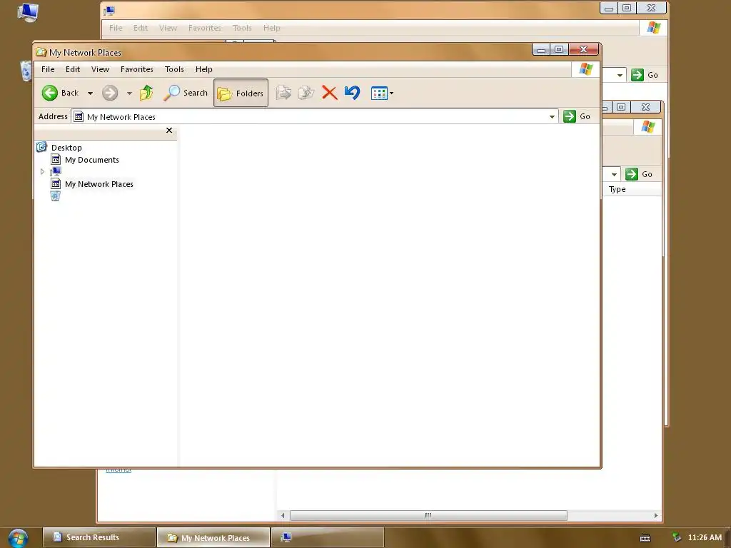Expand the address bar dropdown in front window

tap(552, 116)
